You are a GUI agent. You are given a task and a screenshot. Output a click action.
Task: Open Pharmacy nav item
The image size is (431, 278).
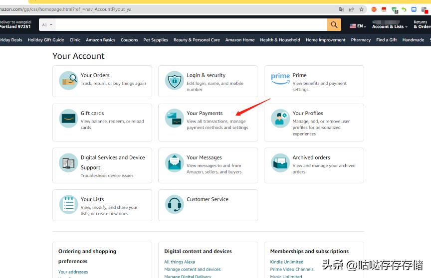coord(361,40)
